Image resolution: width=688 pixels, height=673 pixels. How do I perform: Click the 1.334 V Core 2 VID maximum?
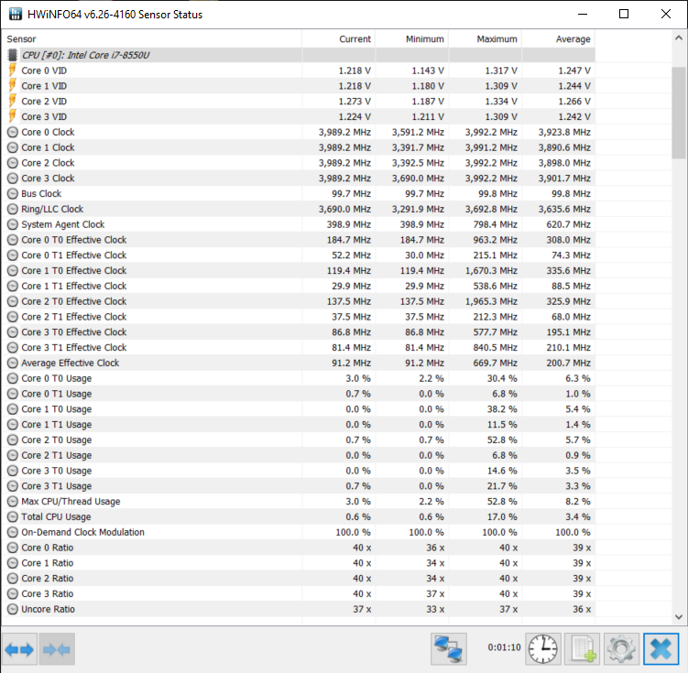(501, 102)
